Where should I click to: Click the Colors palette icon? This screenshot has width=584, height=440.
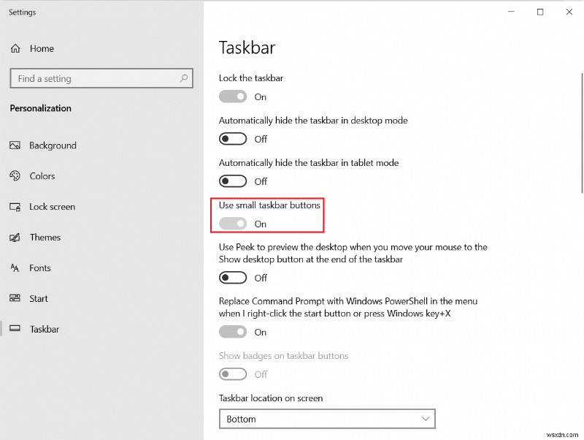[15, 176]
